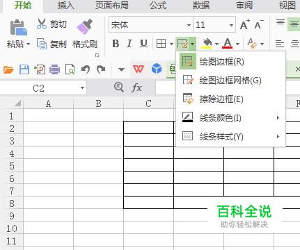Viewport: 300px width, 250px height.
Task: Click the top align icon
Action: click(281, 22)
